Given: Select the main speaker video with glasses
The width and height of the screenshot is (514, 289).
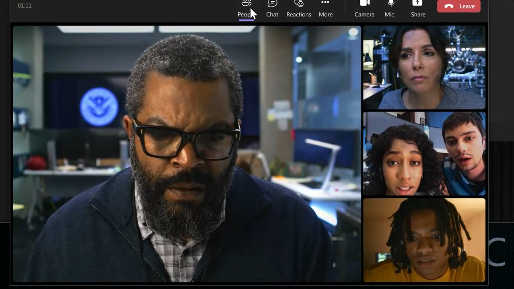Looking at the screenshot, I should coord(187,154).
